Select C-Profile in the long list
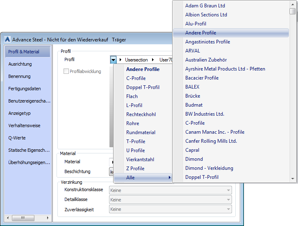The image size is (298, 226). pyautogui.click(x=231, y=123)
